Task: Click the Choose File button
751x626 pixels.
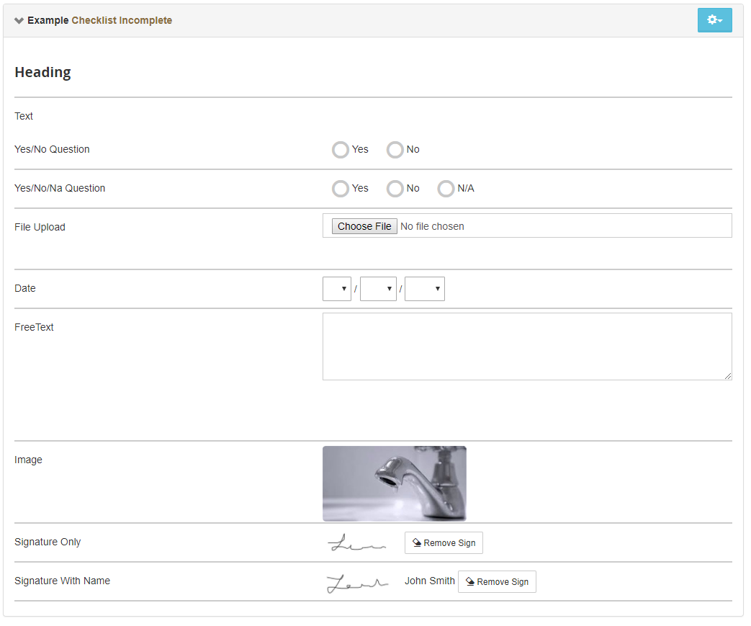Action: [364, 226]
